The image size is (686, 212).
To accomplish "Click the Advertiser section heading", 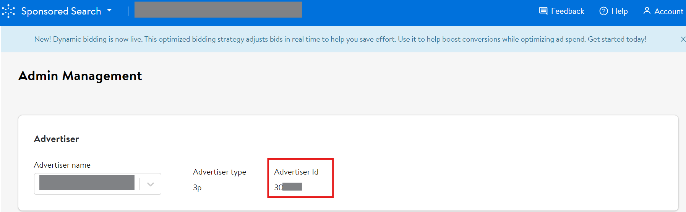I will click(x=57, y=139).
